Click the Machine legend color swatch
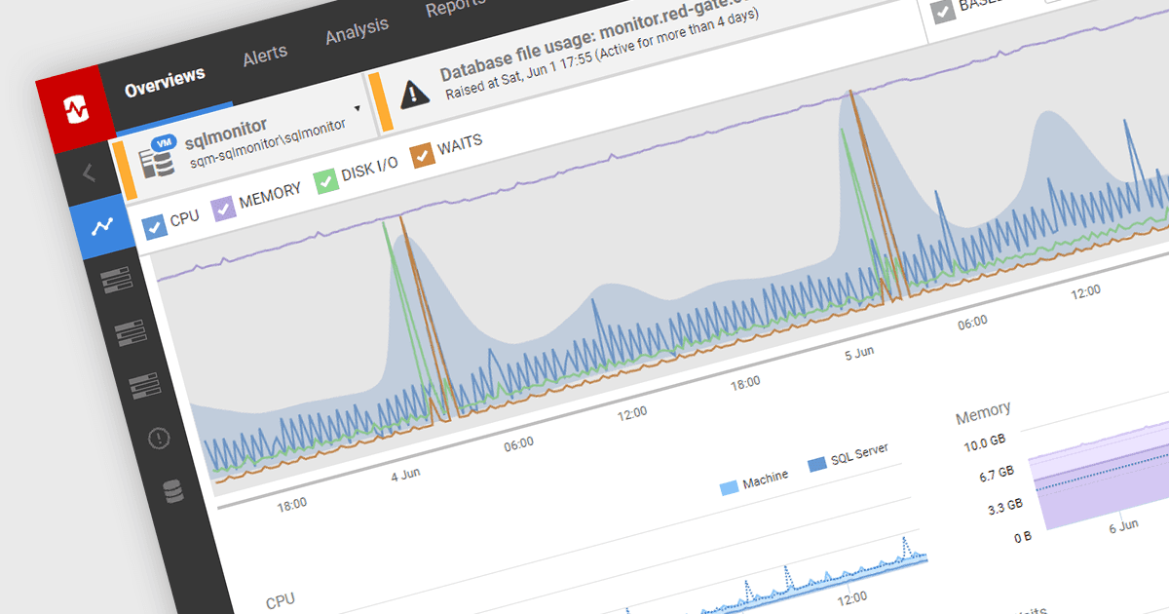 tap(729, 486)
